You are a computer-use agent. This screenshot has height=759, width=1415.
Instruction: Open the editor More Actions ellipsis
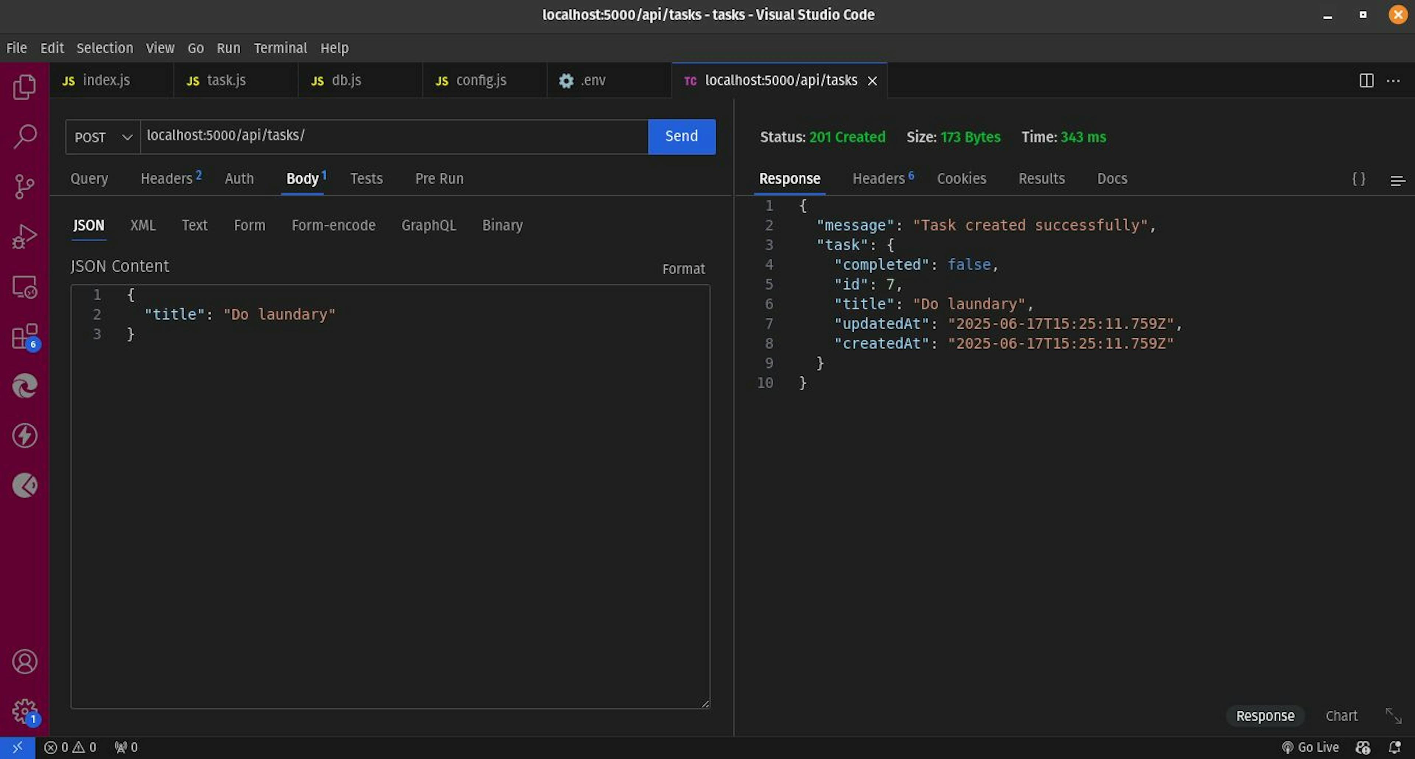pyautogui.click(x=1393, y=81)
